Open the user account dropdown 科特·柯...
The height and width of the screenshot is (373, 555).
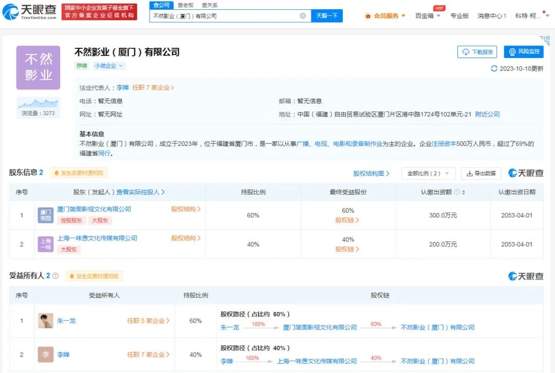coord(532,16)
